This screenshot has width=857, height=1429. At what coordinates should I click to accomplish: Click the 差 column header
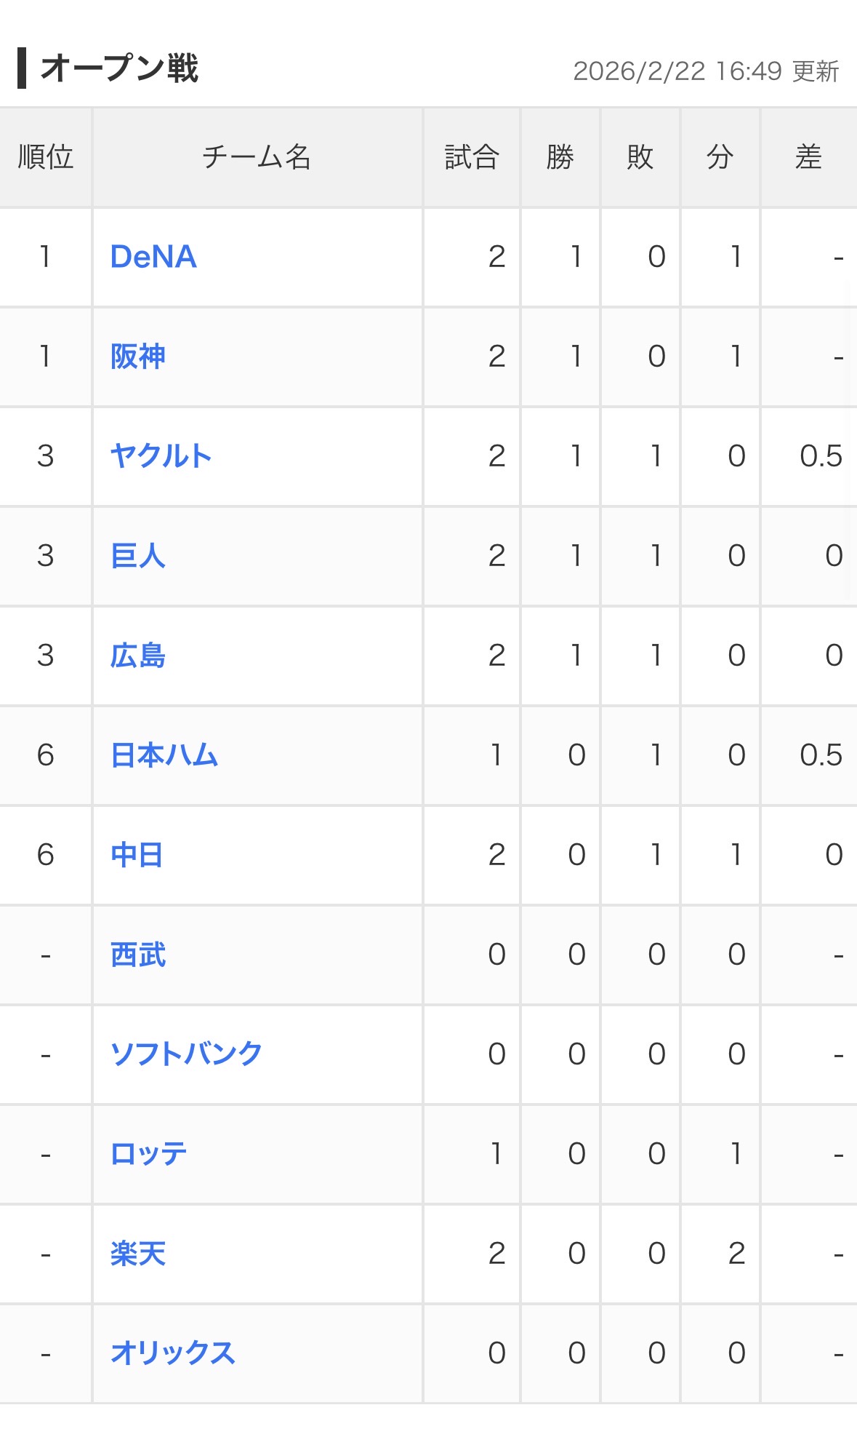808,157
